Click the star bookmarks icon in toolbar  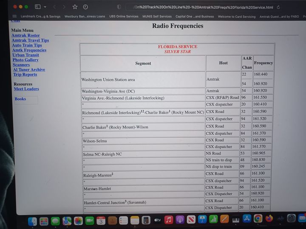click(75, 7)
